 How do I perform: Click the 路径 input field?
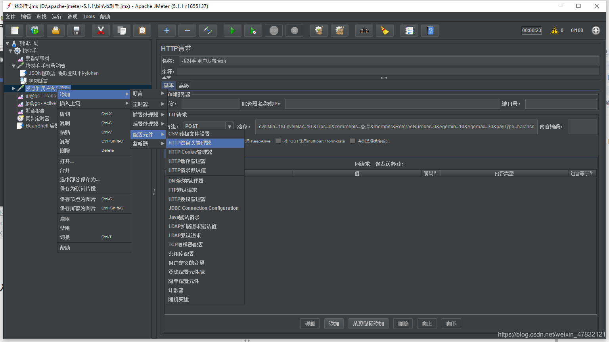[x=396, y=127]
